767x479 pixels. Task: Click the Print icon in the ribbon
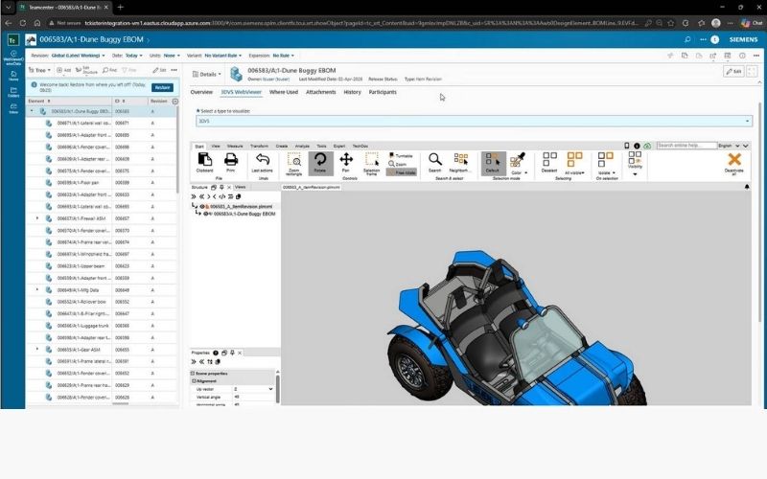[x=230, y=160]
